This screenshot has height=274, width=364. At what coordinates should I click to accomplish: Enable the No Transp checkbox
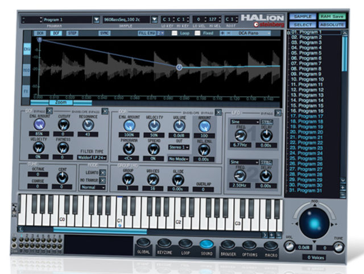coord(102,180)
